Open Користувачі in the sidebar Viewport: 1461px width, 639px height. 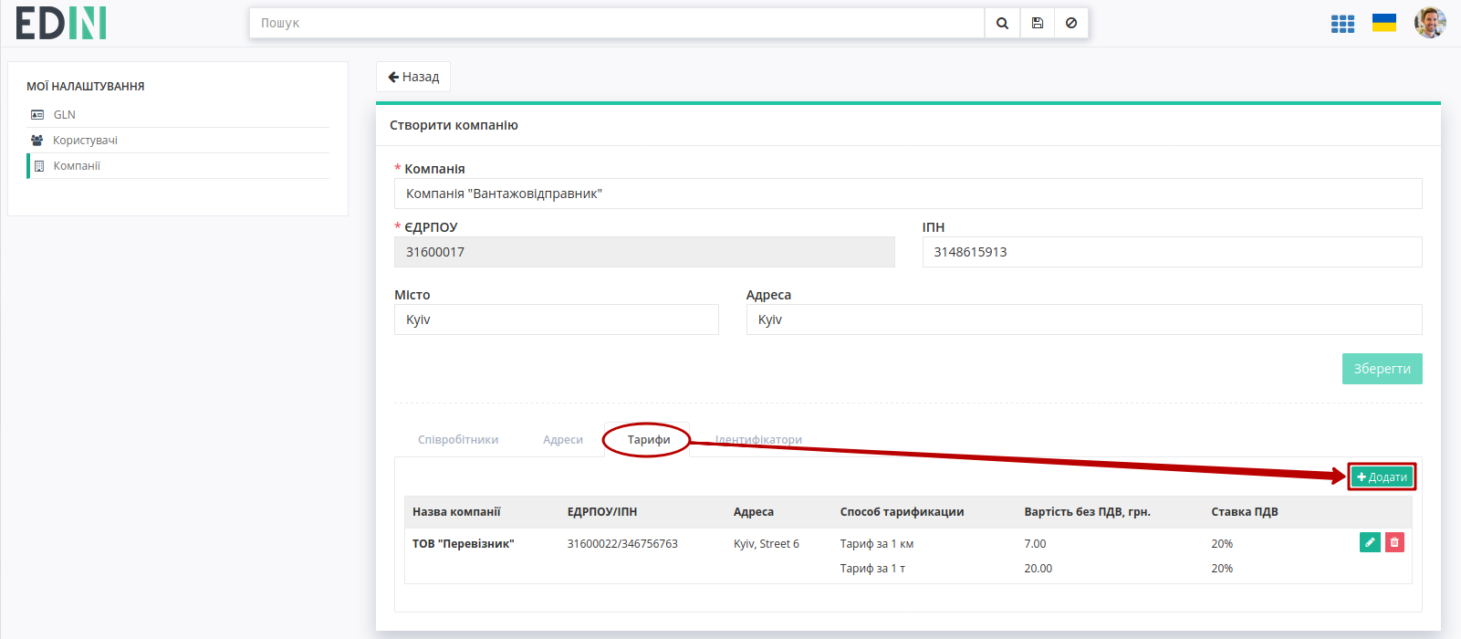coord(85,141)
